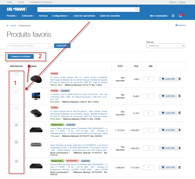Image resolution: width=195 pixels, height=179 pixels.
Task: Click the Accessoires tag on V7 monitor
Action: [x=65, y=91]
